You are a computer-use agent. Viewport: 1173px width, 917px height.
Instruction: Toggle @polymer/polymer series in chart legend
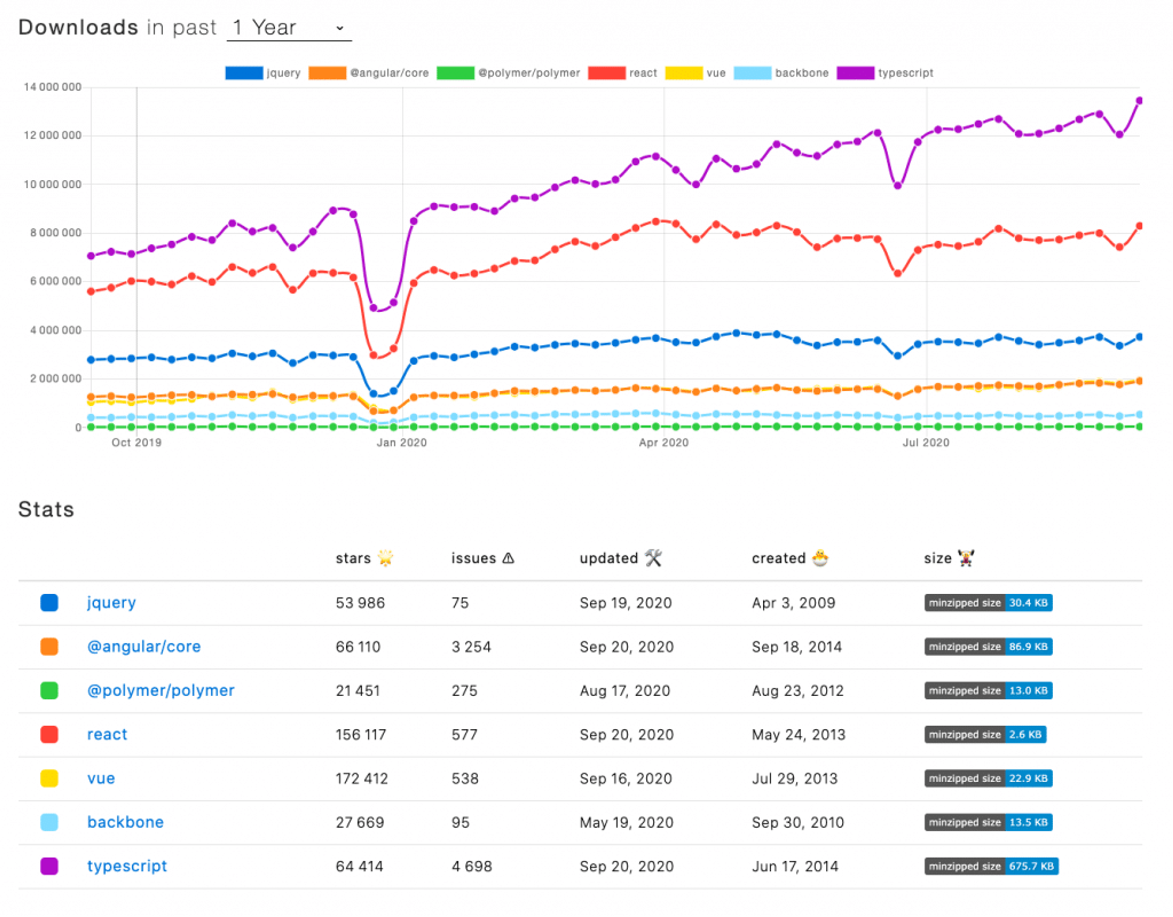[508, 73]
